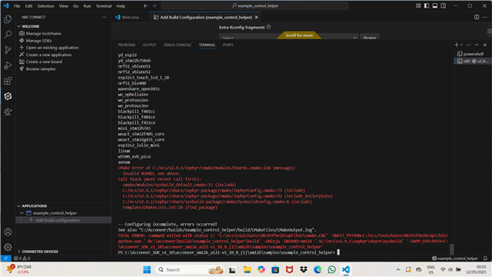This screenshot has height=277, width=492.
Task: Toggle bottom panel layout icon
Action: coord(435,5)
